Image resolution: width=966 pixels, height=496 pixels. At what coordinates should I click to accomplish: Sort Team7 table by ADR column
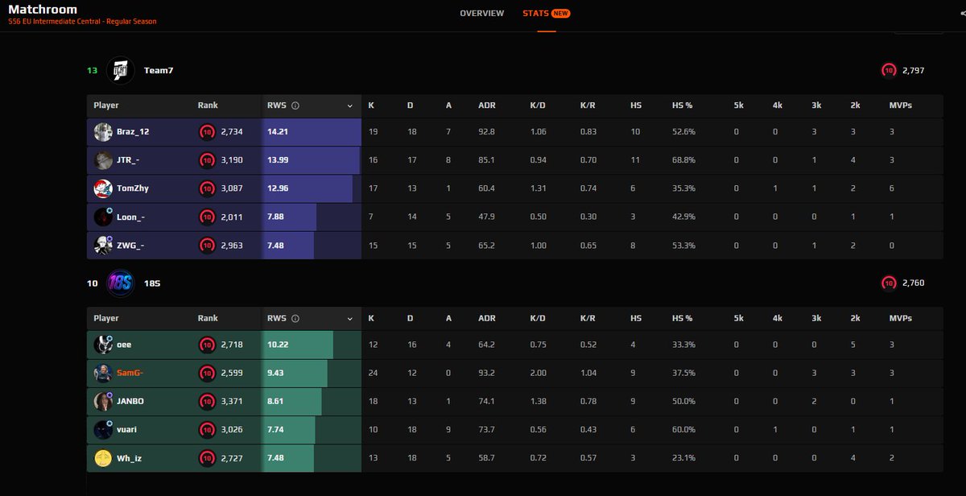point(486,105)
